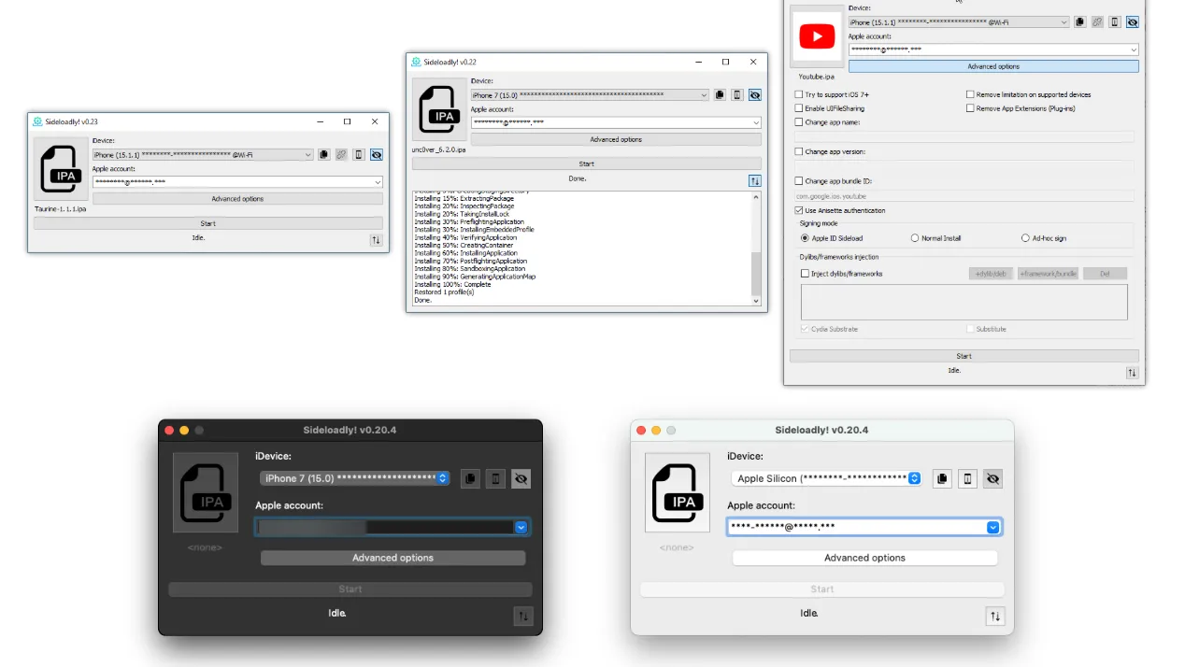Image resolution: width=1185 pixels, height=667 pixels.
Task: Toggle the log arrows icon in v0.23 window
Action: pos(377,240)
